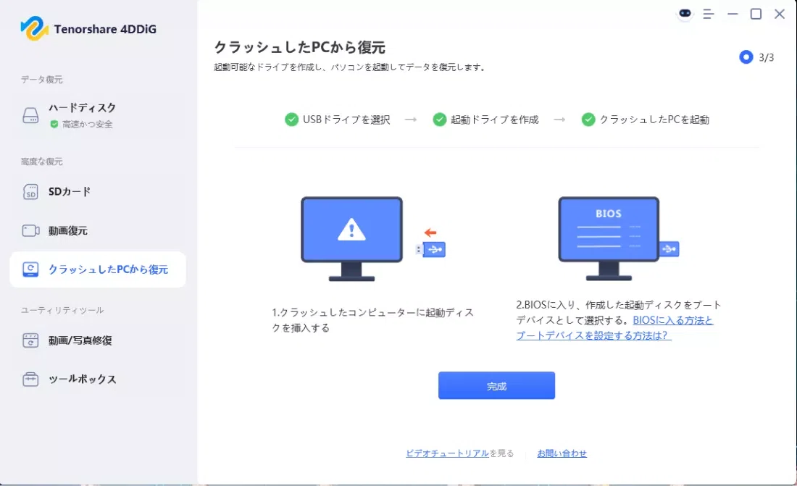This screenshot has height=486, width=797.
Task: Click the video camera icon for 動画復元
Action: point(30,231)
